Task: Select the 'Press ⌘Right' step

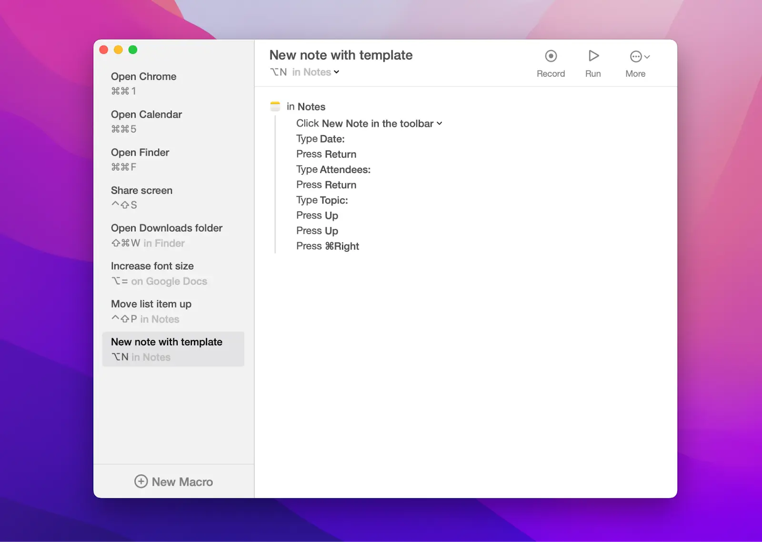Action: [328, 246]
